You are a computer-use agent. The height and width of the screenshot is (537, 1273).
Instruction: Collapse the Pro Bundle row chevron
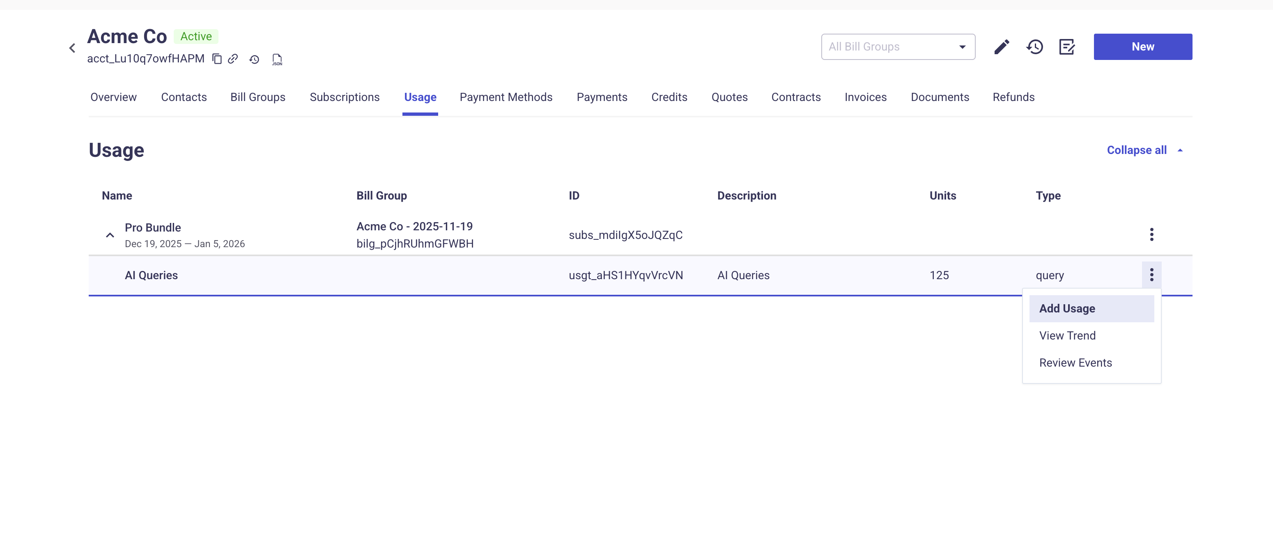tap(110, 235)
